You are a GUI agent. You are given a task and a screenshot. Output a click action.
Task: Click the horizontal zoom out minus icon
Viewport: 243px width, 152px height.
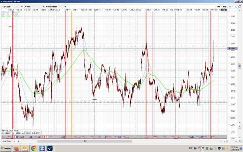[x=225, y=141]
